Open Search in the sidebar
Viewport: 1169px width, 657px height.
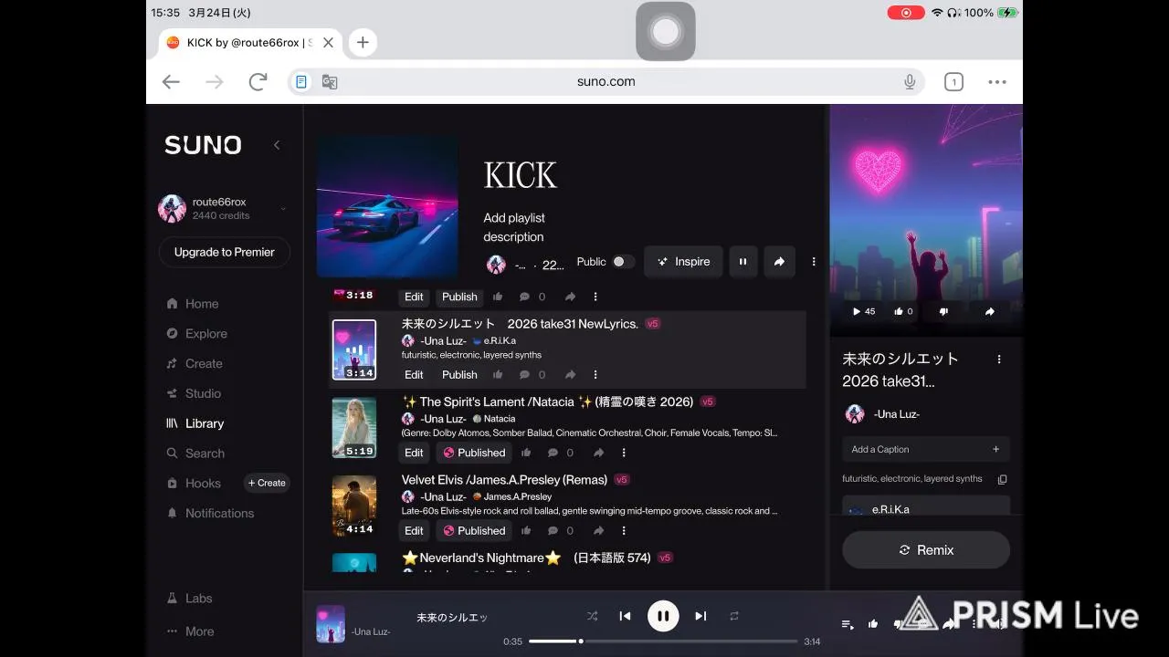(x=195, y=454)
